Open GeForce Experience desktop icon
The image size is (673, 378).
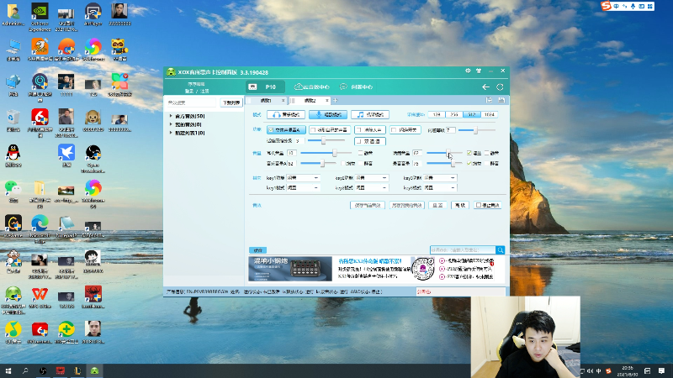click(40, 17)
